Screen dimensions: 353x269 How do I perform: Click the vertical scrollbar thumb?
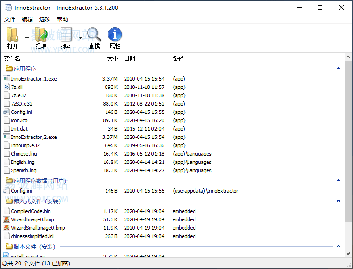pyautogui.click(x=348, y=141)
